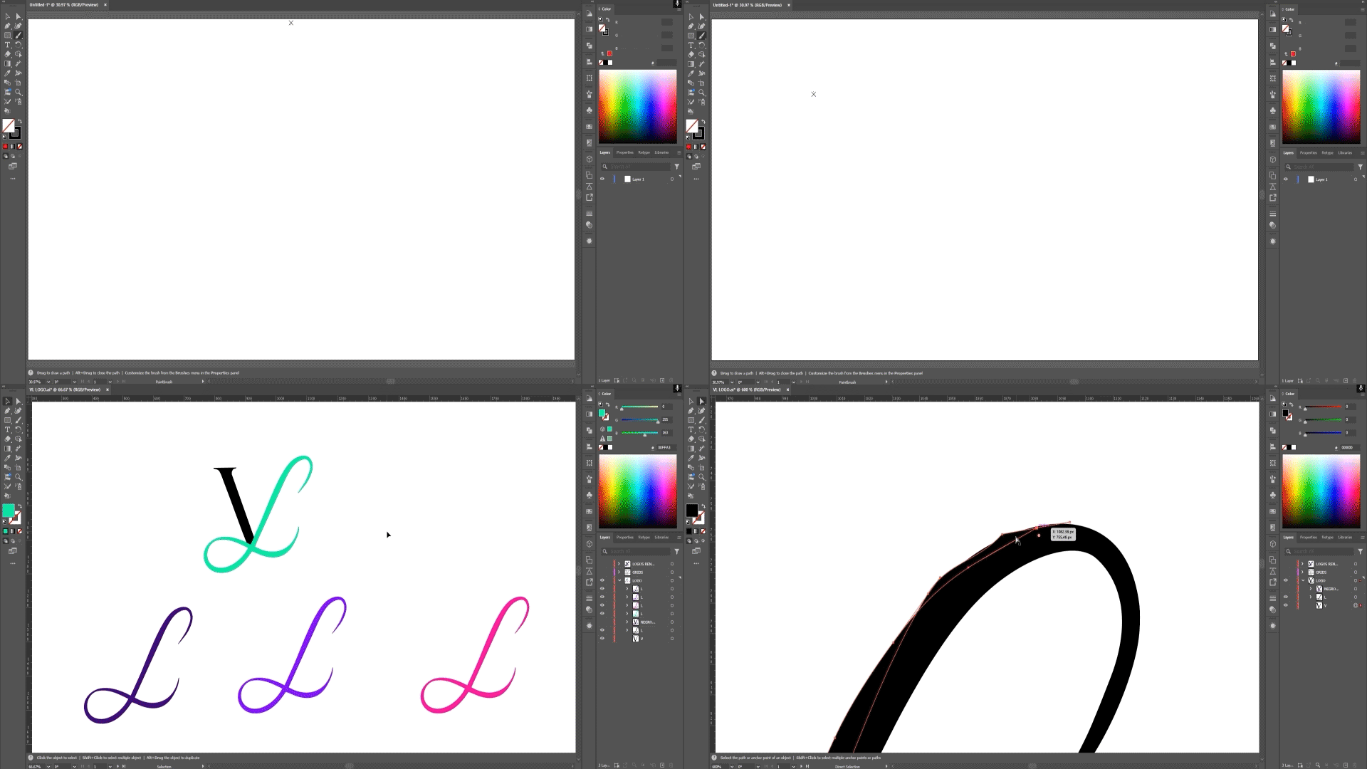This screenshot has height=769, width=1367.
Task: Click the color spectrum below the 00FFA3 hex field
Action: point(637,491)
